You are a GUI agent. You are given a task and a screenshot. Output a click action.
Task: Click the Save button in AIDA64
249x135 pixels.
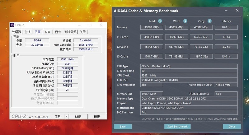click(x=123, y=126)
